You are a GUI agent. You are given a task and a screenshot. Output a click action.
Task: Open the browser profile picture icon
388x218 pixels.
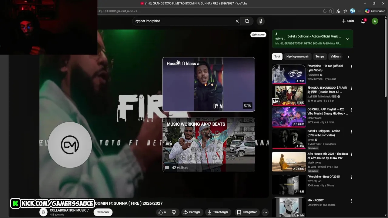point(352,11)
